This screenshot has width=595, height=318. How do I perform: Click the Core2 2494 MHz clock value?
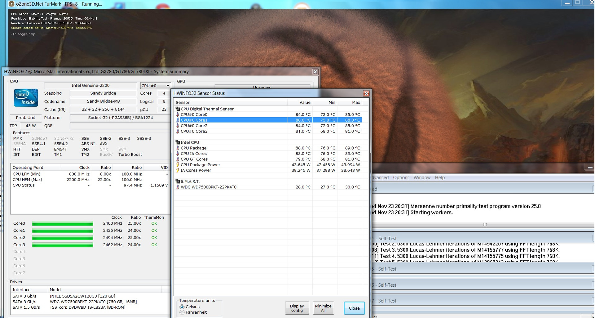click(x=112, y=238)
